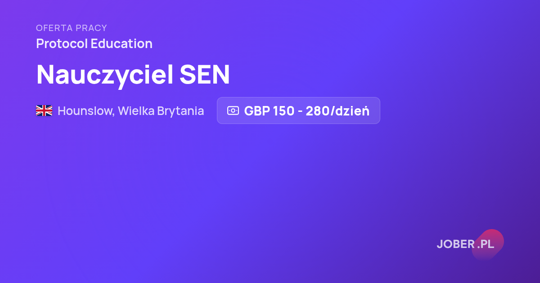
Task: Click the word Nauczyciel in the heading
Action: (105, 75)
